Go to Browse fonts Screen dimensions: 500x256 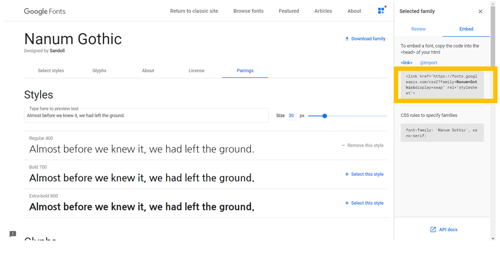coord(249,11)
